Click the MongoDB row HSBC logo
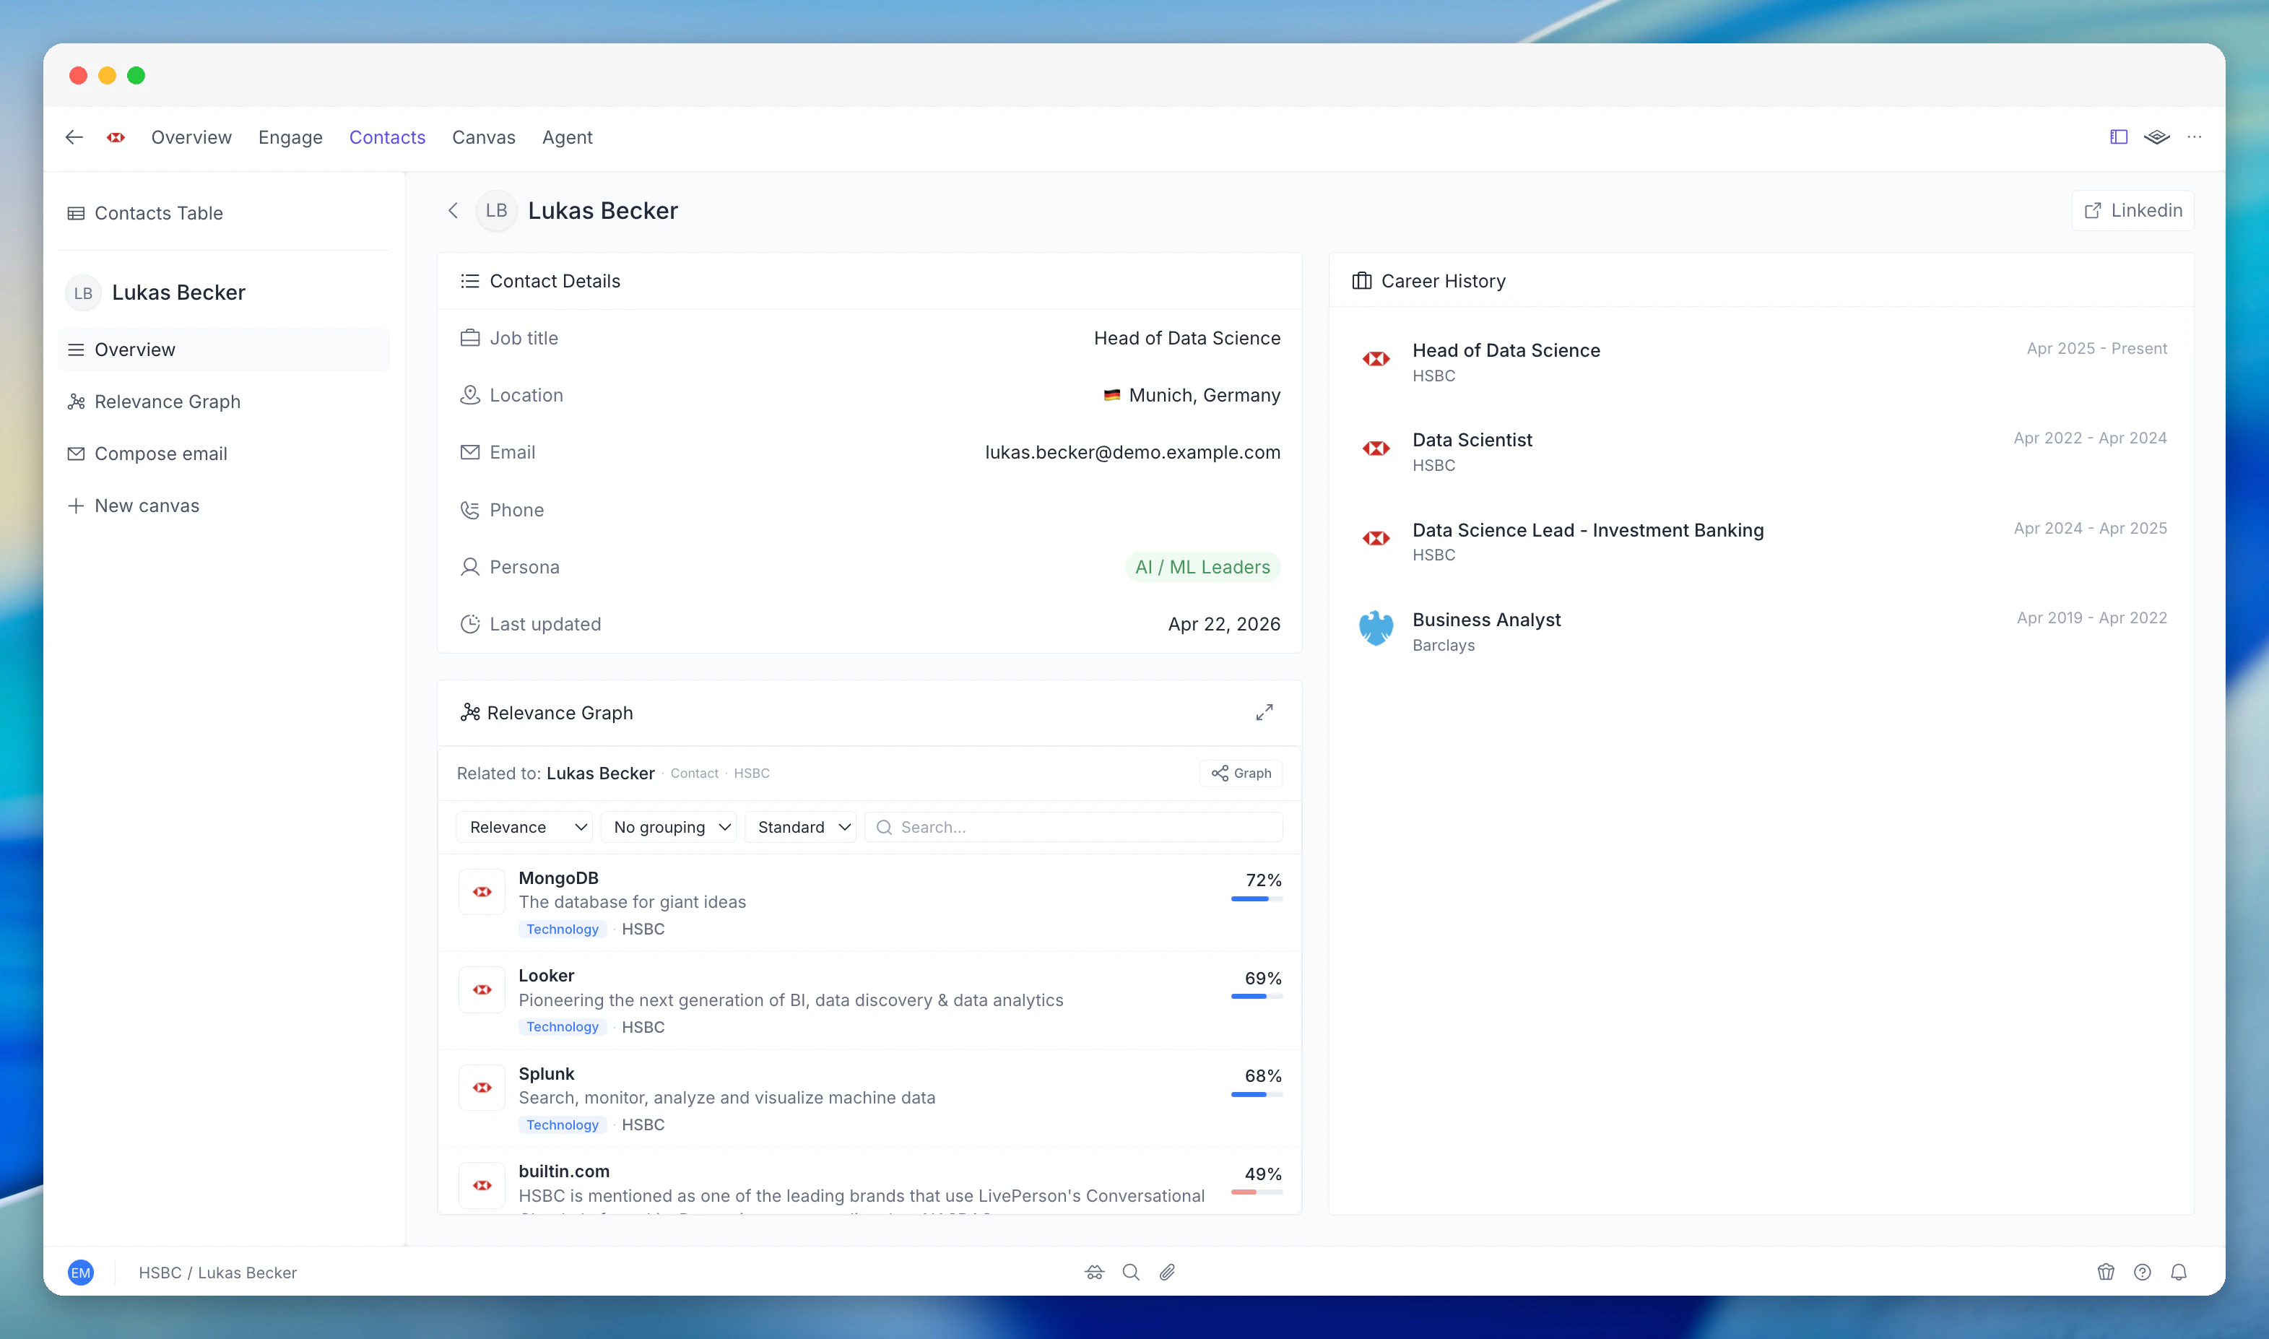Viewport: 2269px width, 1339px height. [x=482, y=893]
